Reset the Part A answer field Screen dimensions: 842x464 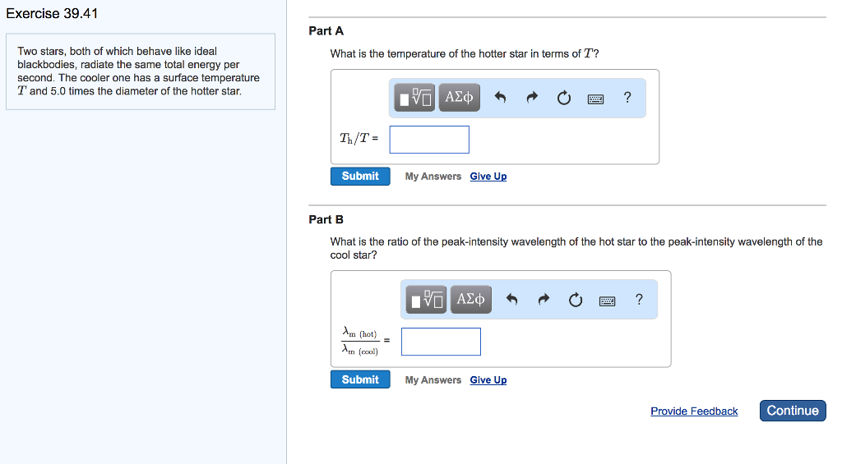(563, 99)
